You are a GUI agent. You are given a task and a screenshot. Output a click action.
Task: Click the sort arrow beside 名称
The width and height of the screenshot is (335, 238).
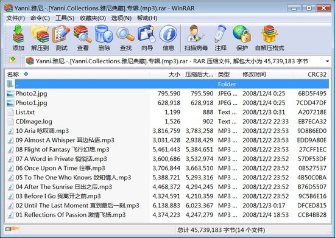pyautogui.click(x=26, y=74)
